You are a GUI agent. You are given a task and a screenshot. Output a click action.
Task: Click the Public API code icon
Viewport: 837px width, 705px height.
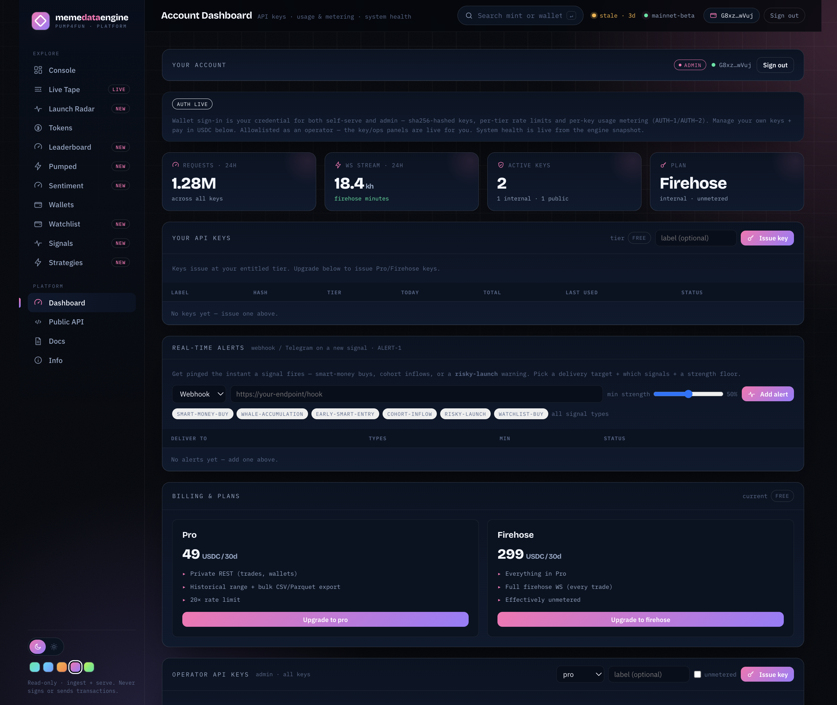(38, 322)
